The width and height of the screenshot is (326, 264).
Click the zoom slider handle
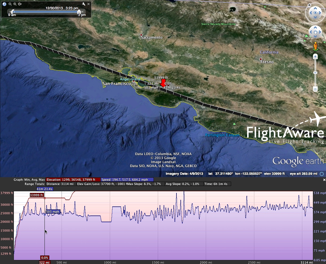click(x=315, y=73)
